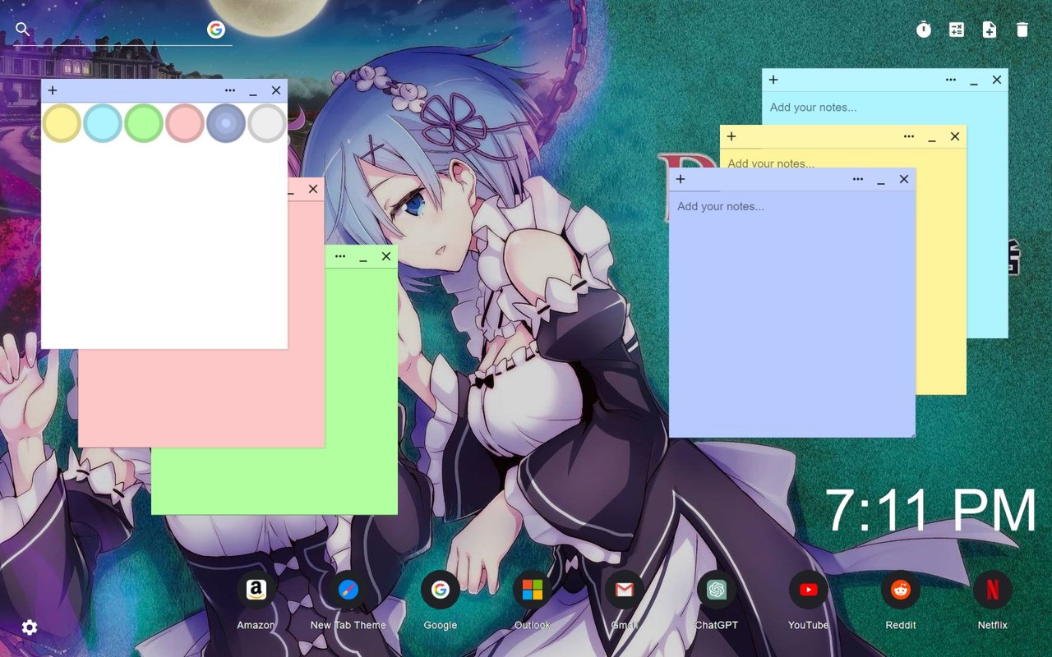Viewport: 1052px width, 657px height.
Task: Minimize the yellow sticky note
Action: [x=932, y=137]
